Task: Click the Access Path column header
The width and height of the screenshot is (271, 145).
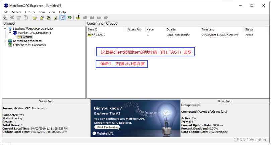Action: tap(135, 30)
